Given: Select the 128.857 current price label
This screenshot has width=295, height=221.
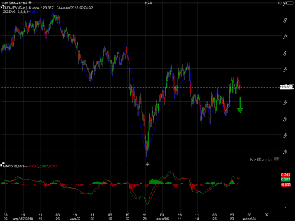Looking at the screenshot, I should coord(286,87).
